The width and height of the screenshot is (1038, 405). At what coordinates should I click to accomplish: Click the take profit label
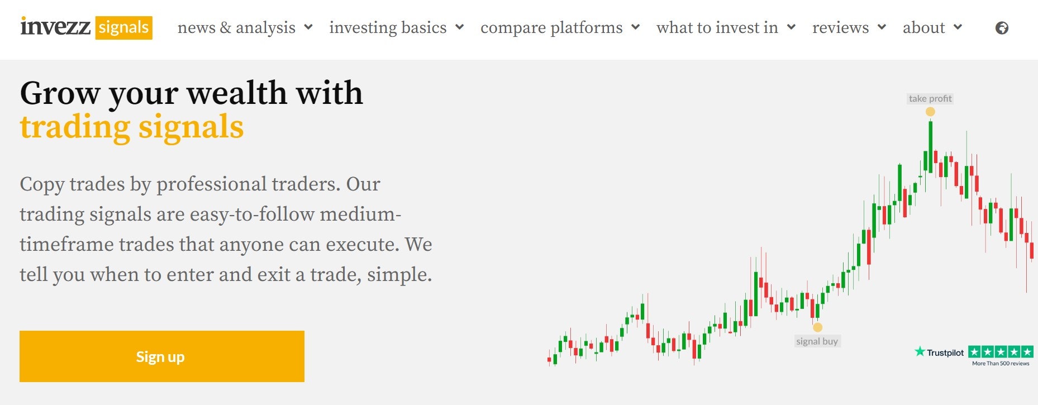tap(930, 98)
